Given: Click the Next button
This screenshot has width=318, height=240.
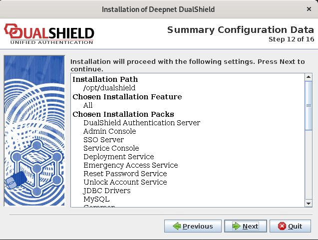Looking at the screenshot, I should (245, 226).
